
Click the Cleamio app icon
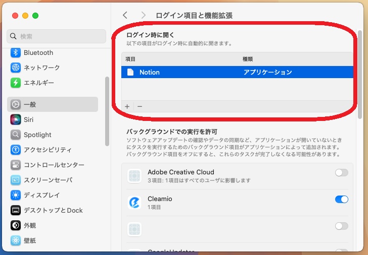click(134, 203)
